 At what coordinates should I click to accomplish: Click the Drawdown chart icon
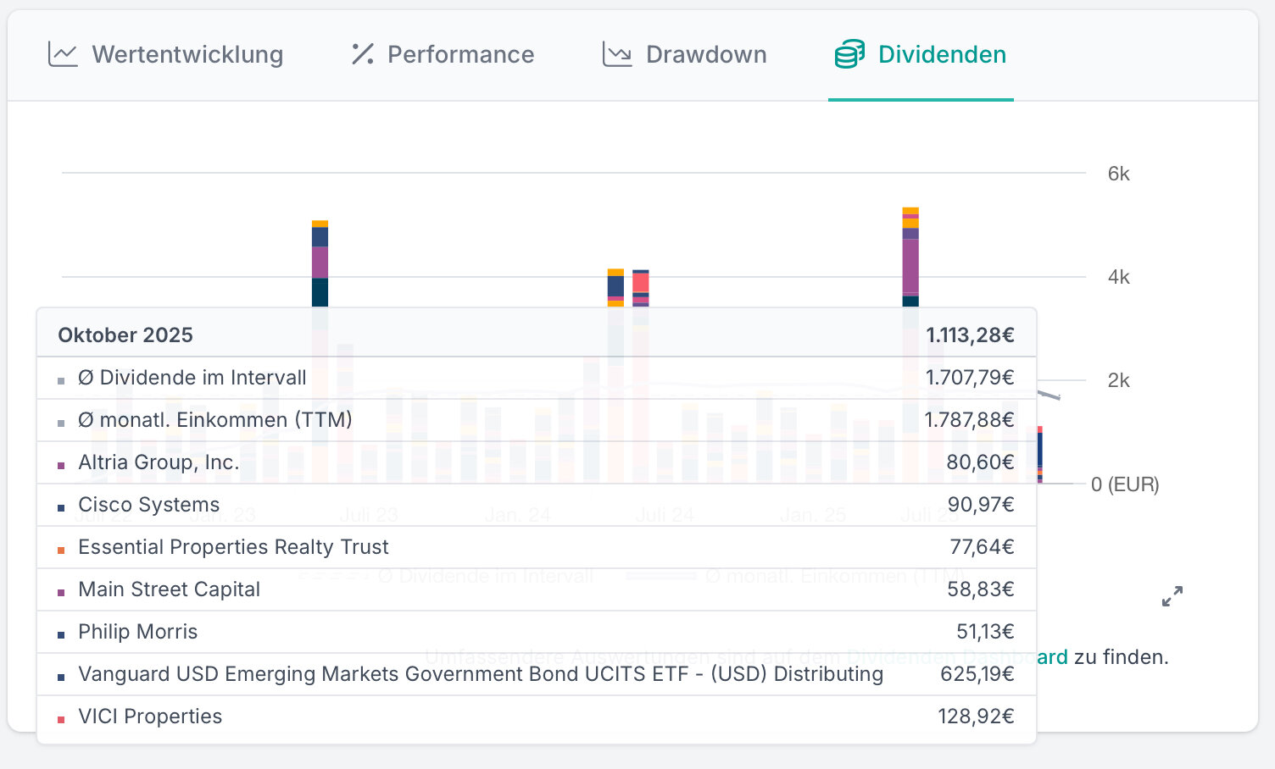(617, 54)
